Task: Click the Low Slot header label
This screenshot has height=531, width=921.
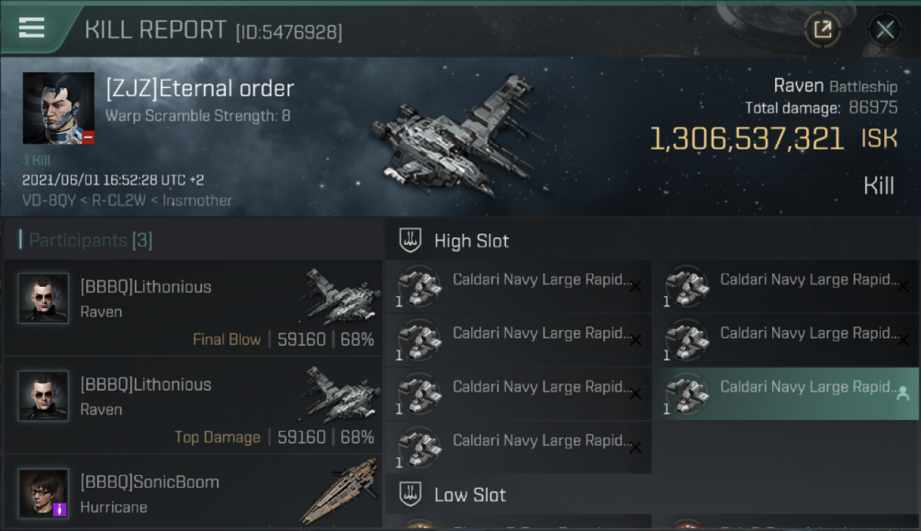Action: (470, 494)
